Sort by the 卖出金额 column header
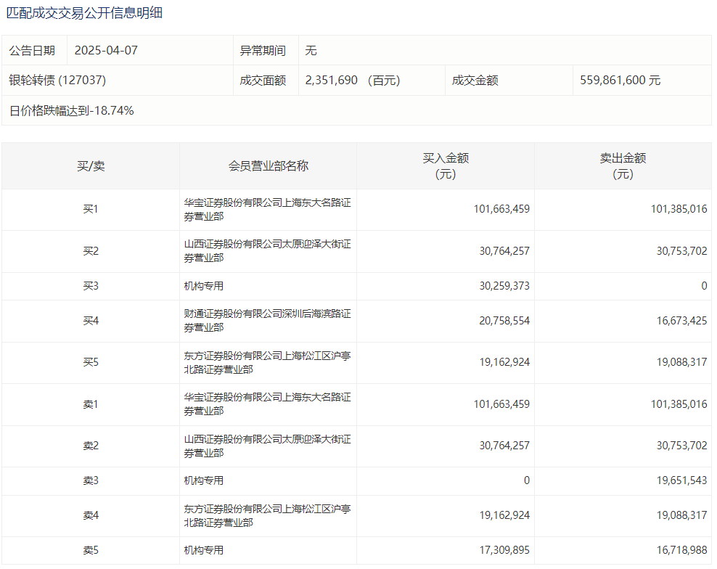Image resolution: width=717 pixels, height=569 pixels. click(x=623, y=166)
